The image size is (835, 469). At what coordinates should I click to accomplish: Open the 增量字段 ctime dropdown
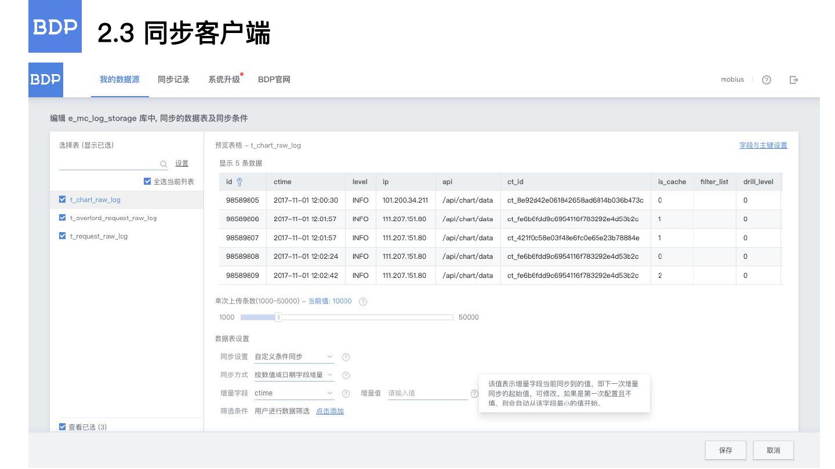pos(294,393)
